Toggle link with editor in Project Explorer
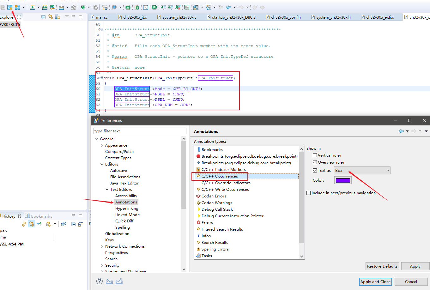The image size is (430, 290). pyautogui.click(x=51, y=17)
